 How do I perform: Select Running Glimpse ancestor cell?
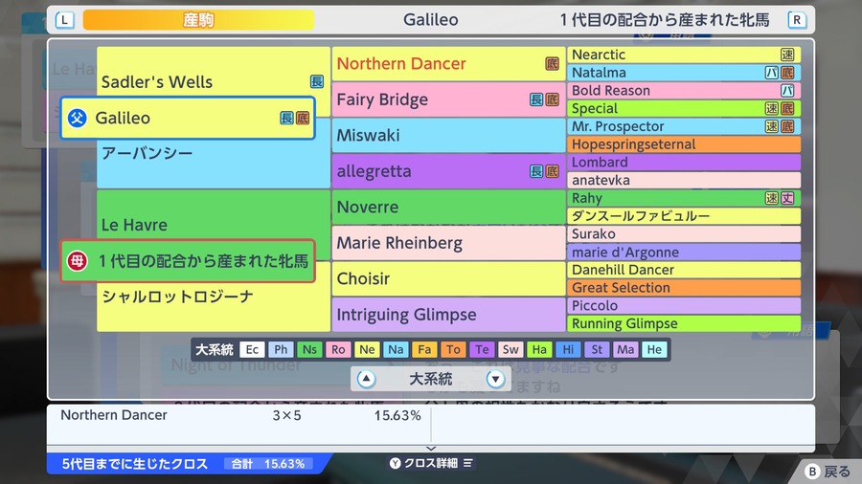(684, 323)
